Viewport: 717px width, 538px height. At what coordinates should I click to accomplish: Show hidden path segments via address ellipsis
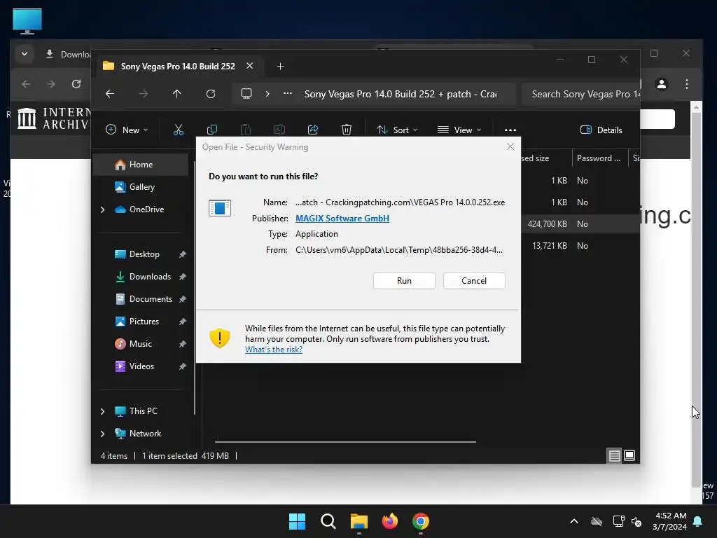coord(288,93)
